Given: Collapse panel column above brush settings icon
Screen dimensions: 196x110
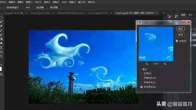Looking at the screenshot, I should coord(171,12).
